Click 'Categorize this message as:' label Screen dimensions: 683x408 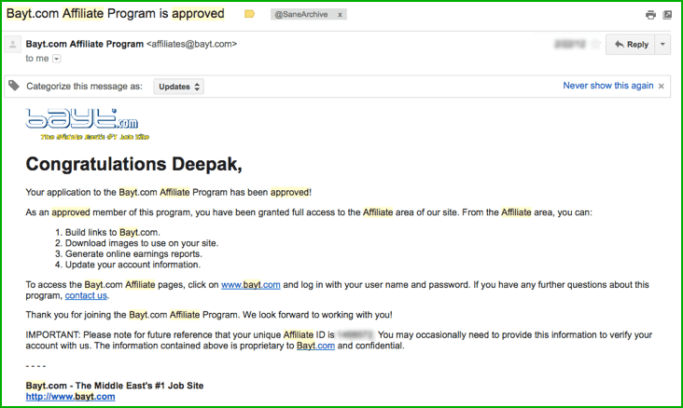(x=85, y=86)
